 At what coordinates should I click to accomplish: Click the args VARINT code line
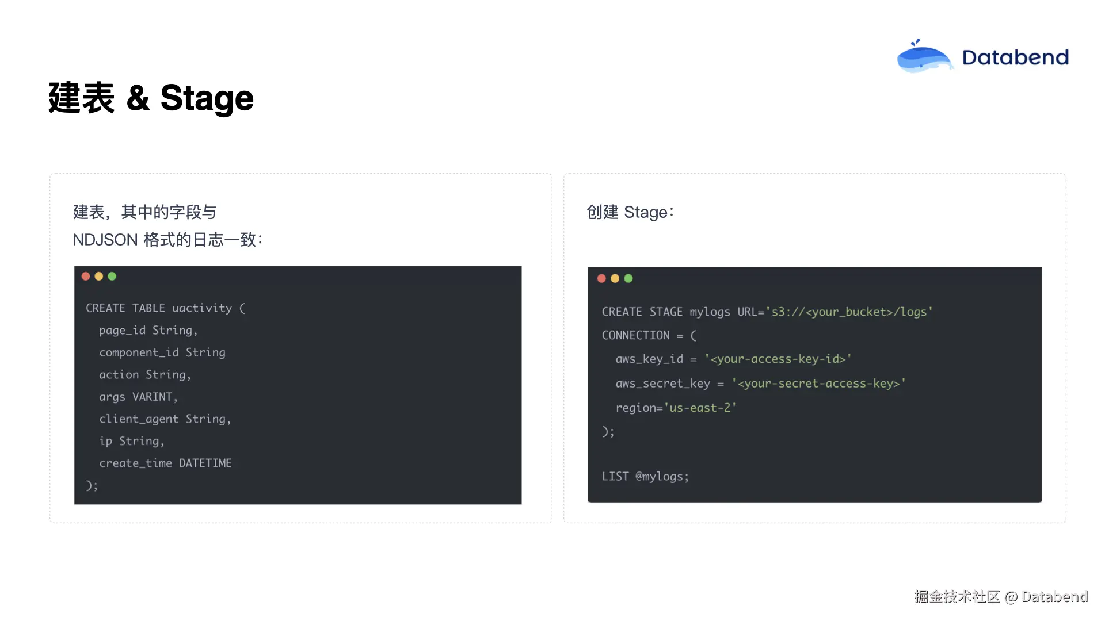tap(138, 397)
